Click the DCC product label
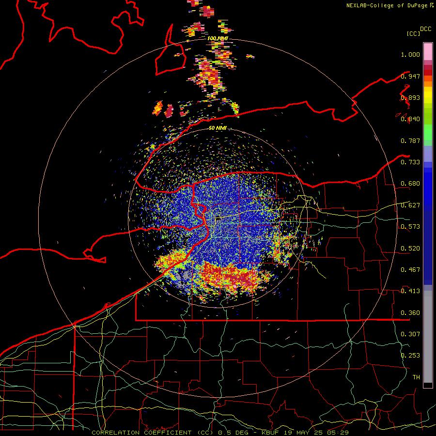This screenshot has width=436, height=436. (x=425, y=29)
